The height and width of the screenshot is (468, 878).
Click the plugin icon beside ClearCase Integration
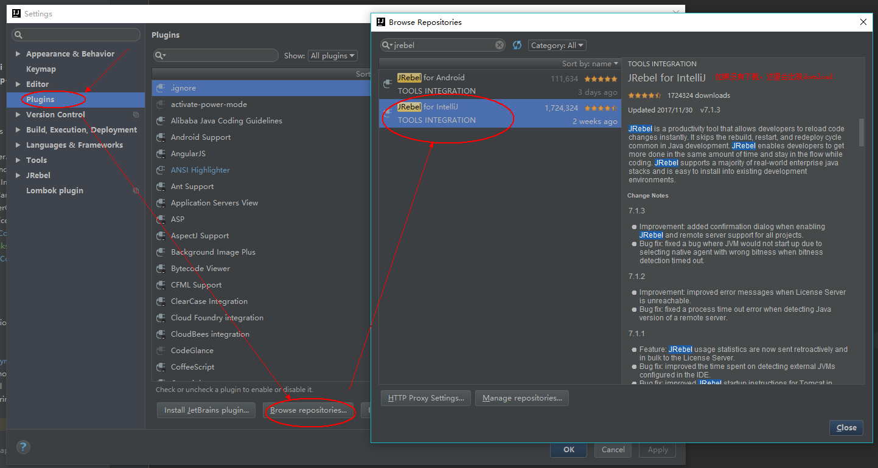pyautogui.click(x=161, y=301)
